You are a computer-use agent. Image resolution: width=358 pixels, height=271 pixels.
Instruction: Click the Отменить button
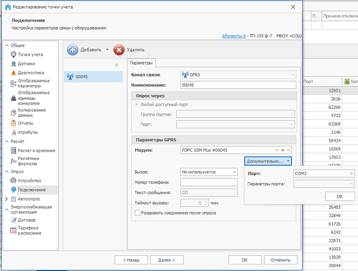coord(281,260)
